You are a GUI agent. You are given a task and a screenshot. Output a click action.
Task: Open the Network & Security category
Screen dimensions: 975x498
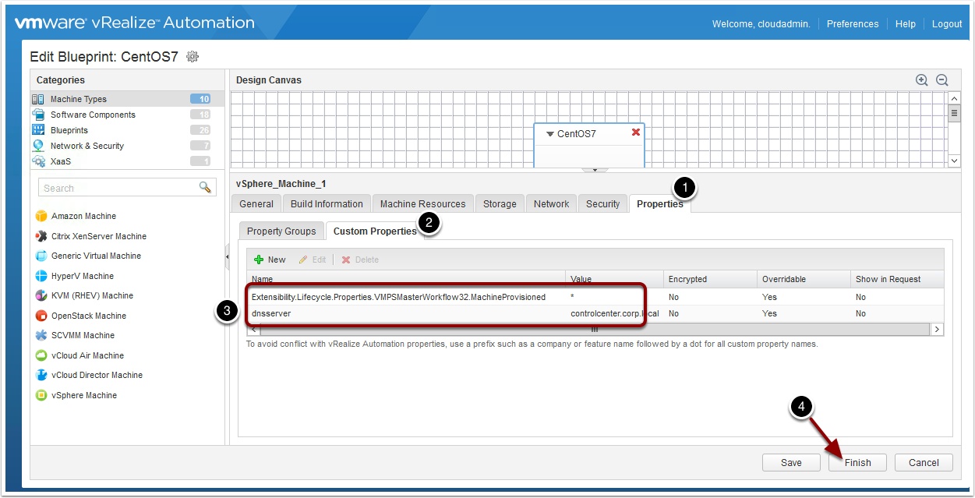[127, 146]
